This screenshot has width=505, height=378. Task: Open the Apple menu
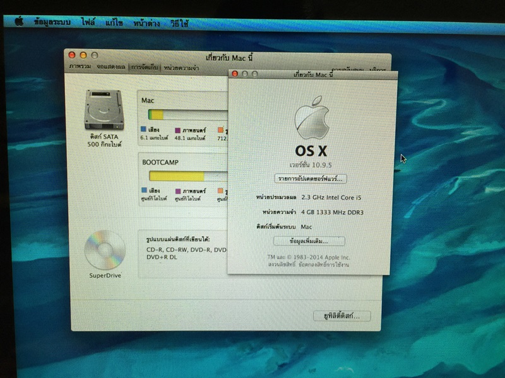19,21
